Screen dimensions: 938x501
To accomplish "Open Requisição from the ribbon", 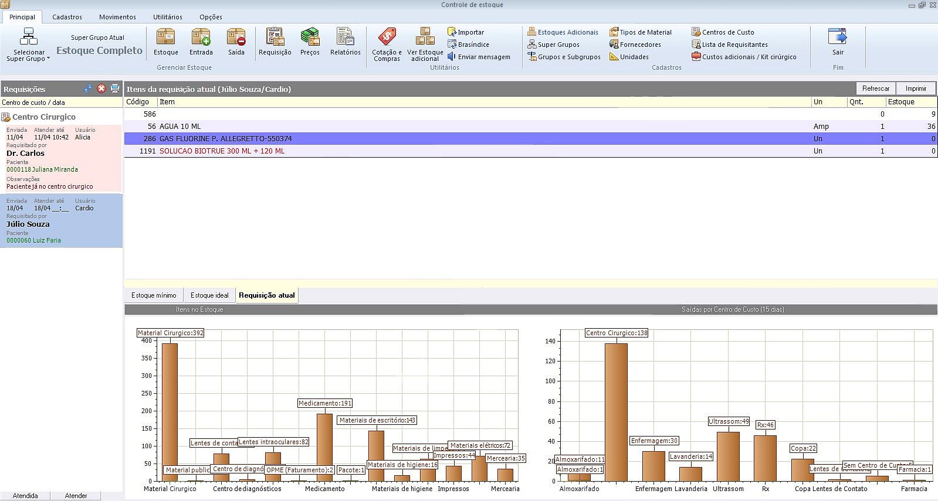I will pos(275,42).
